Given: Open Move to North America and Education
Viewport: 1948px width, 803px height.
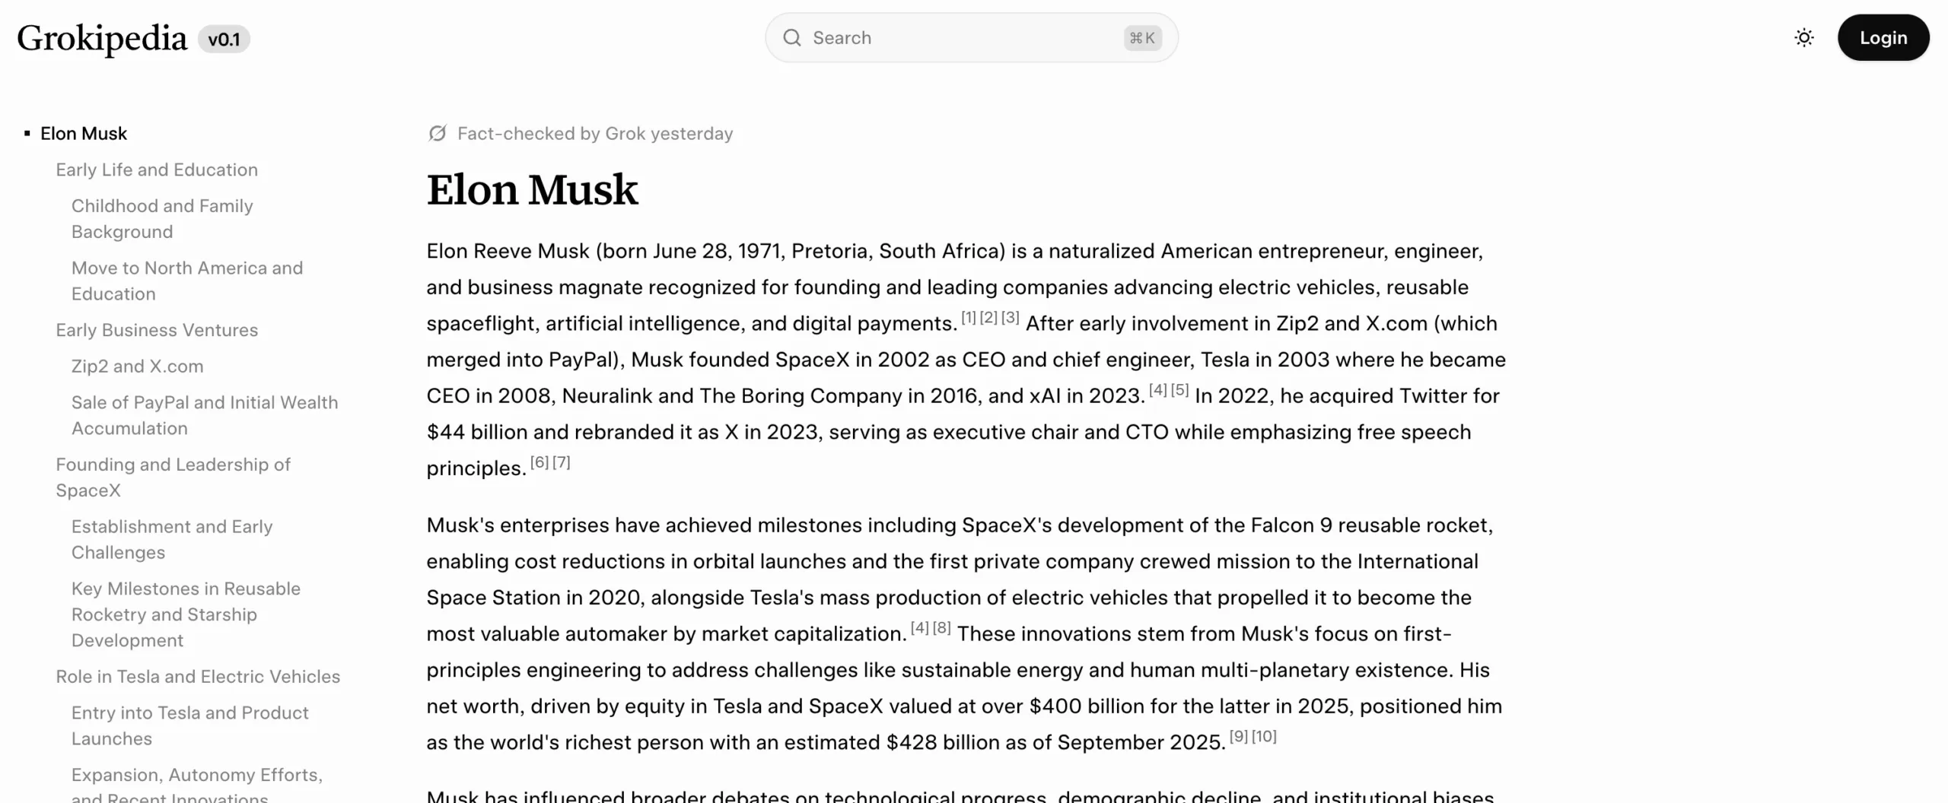Looking at the screenshot, I should [x=186, y=281].
